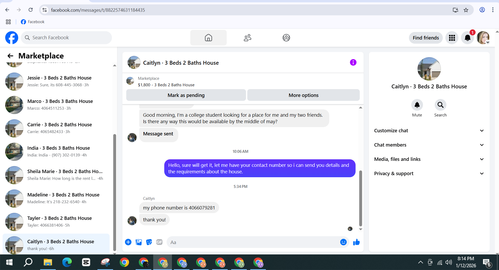Open Jessie's 3 Beds 2 Baths chat
The width and height of the screenshot is (499, 270).
[56, 81]
